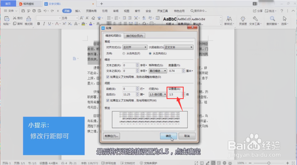
Task: Open 文字工具 wrench tool
Action: (255, 21)
